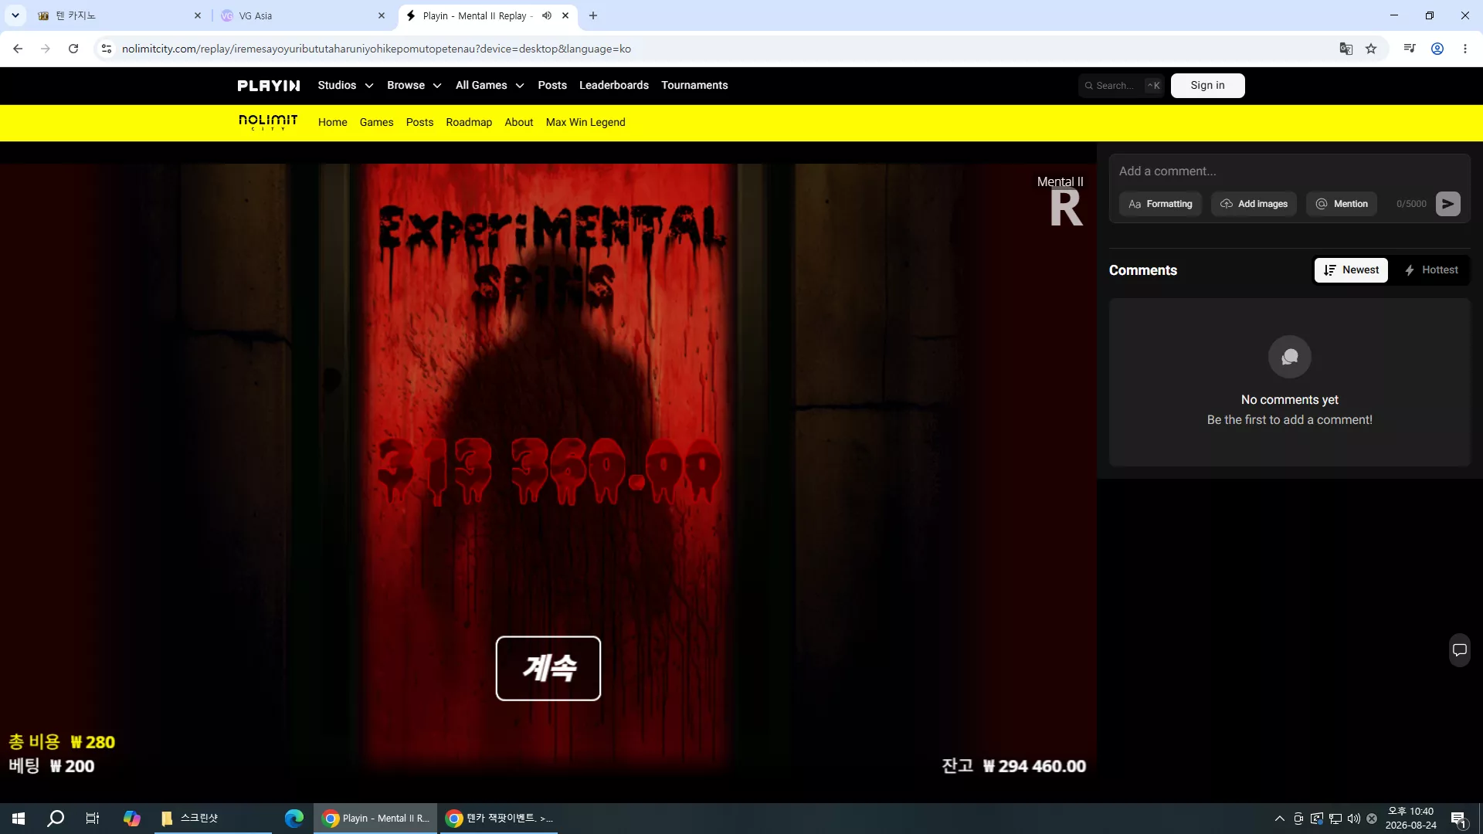Reload the page
The image size is (1483, 834).
click(73, 49)
